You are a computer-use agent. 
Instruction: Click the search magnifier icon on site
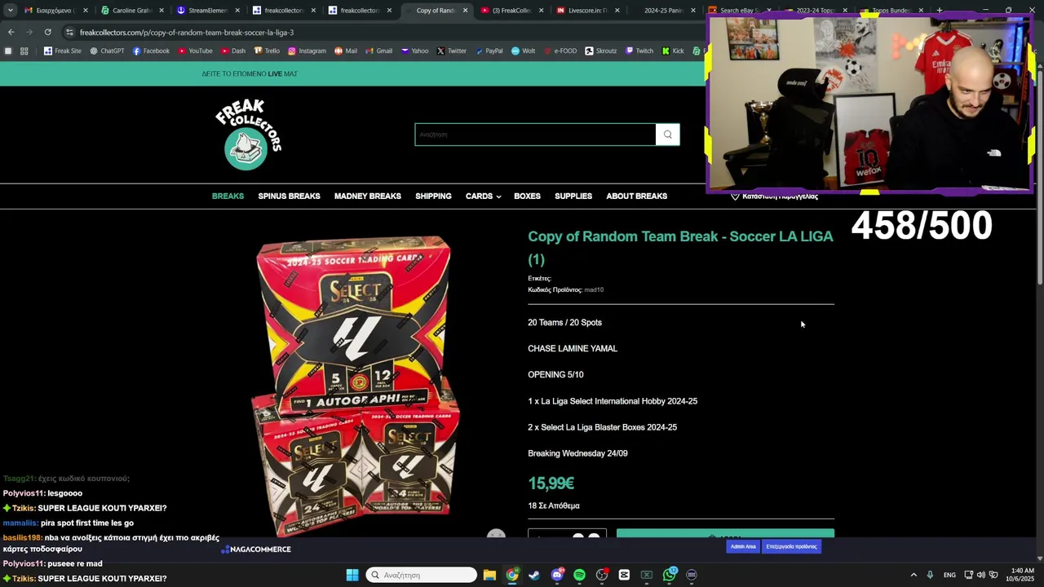(667, 135)
